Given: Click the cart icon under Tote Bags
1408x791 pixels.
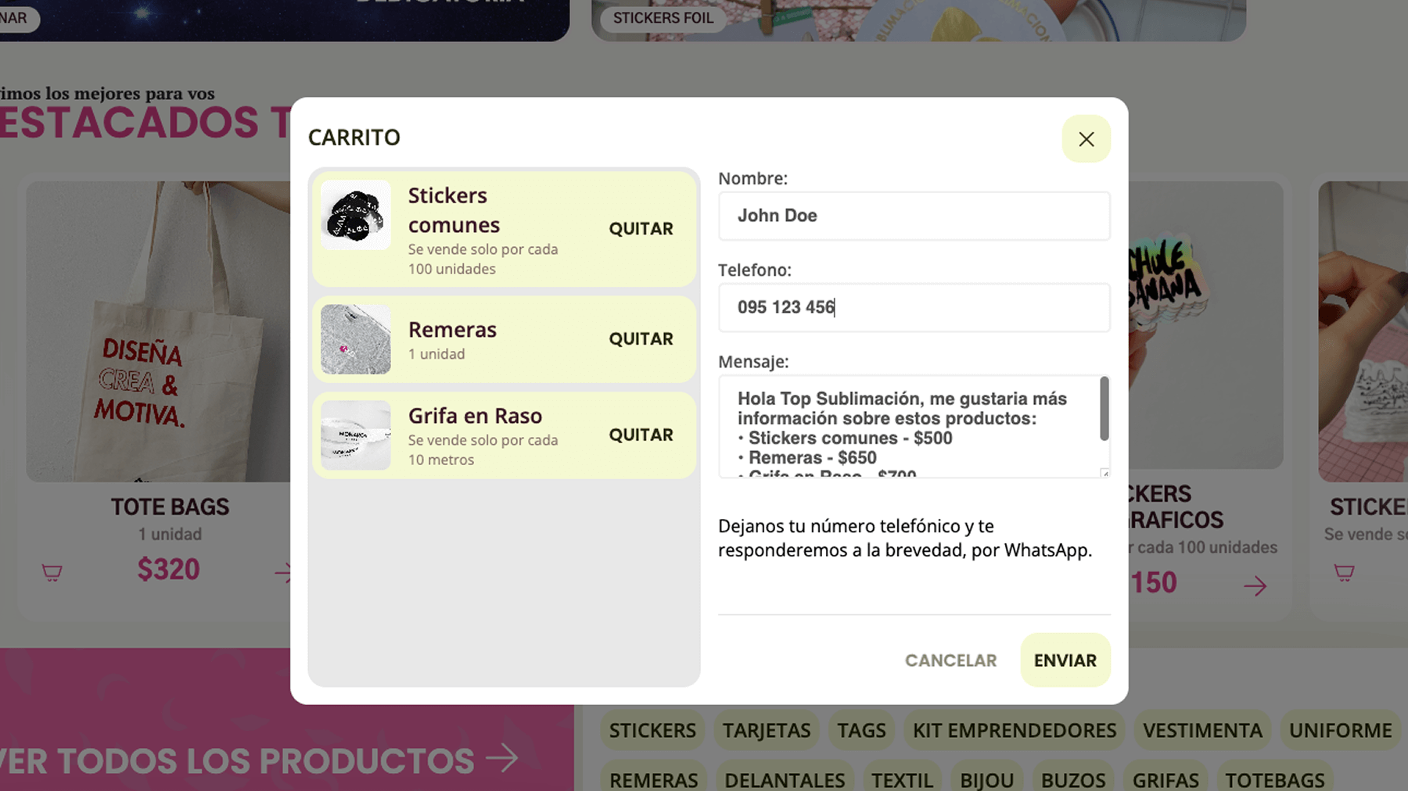Looking at the screenshot, I should (52, 572).
